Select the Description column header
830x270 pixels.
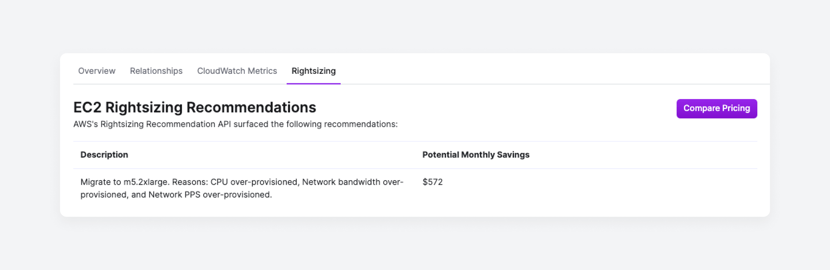104,154
